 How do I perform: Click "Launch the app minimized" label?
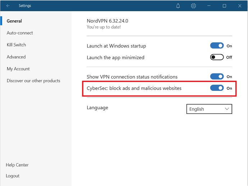[115, 58]
